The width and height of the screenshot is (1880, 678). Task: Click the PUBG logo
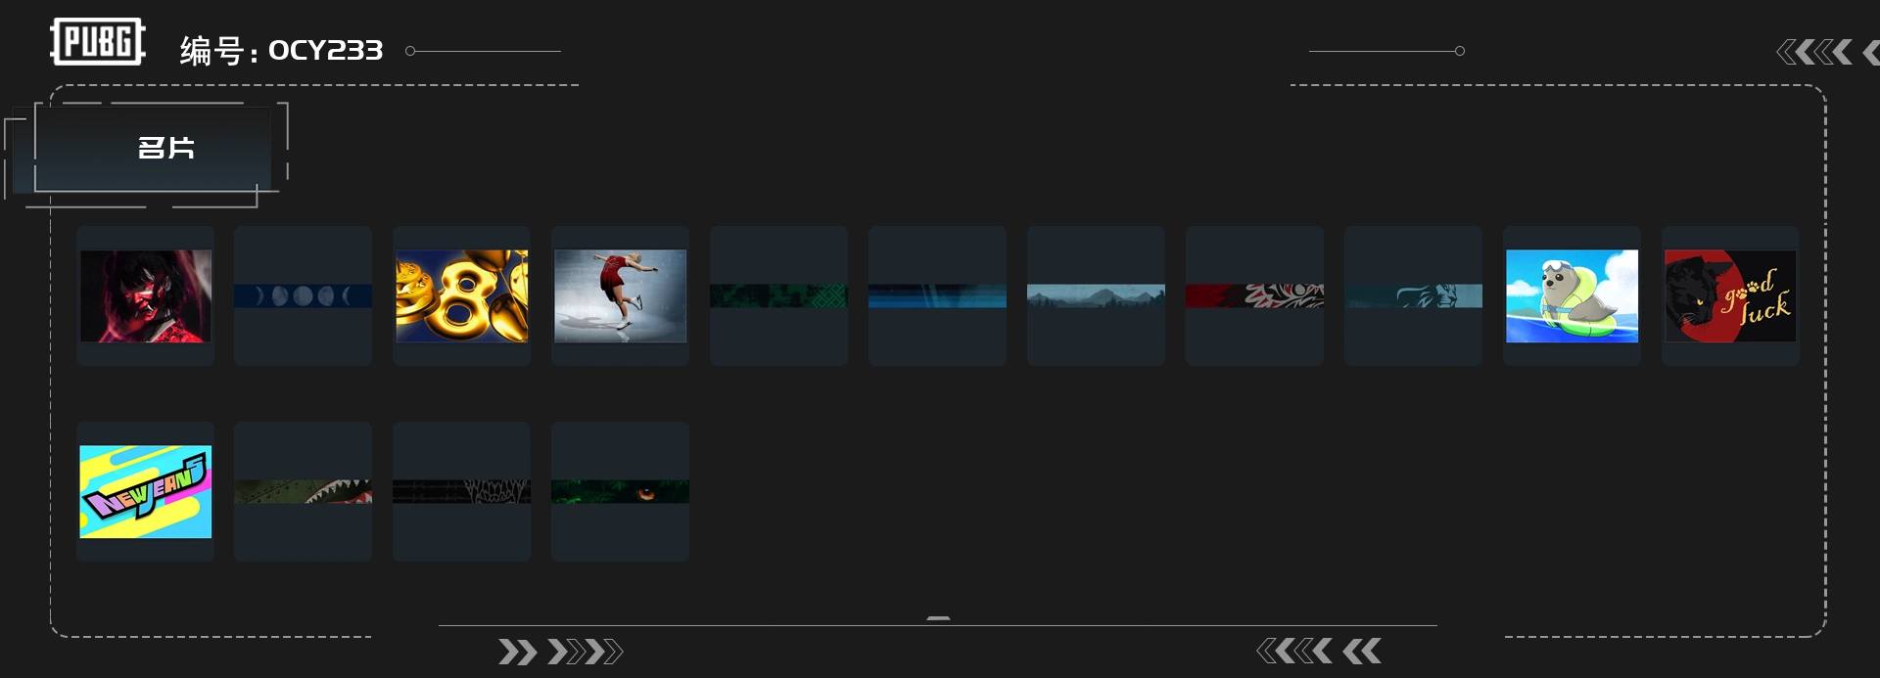pos(98,42)
